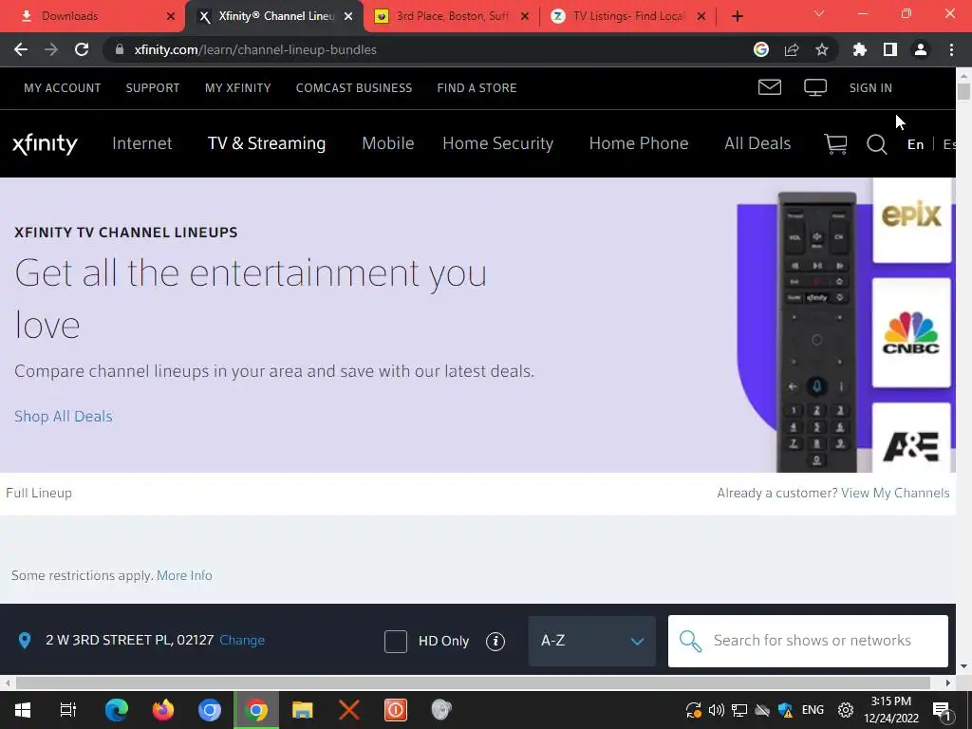The height and width of the screenshot is (729, 972).
Task: Open the Extensions puzzle icon
Action: [860, 49]
